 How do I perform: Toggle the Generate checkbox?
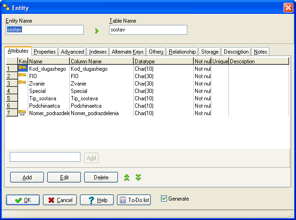tap(164, 198)
